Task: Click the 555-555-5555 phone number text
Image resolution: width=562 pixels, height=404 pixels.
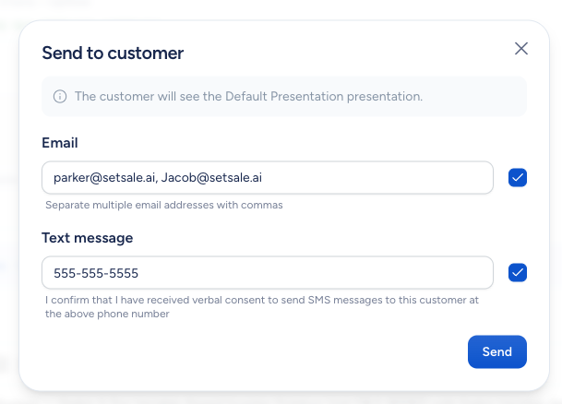Action: coord(96,273)
